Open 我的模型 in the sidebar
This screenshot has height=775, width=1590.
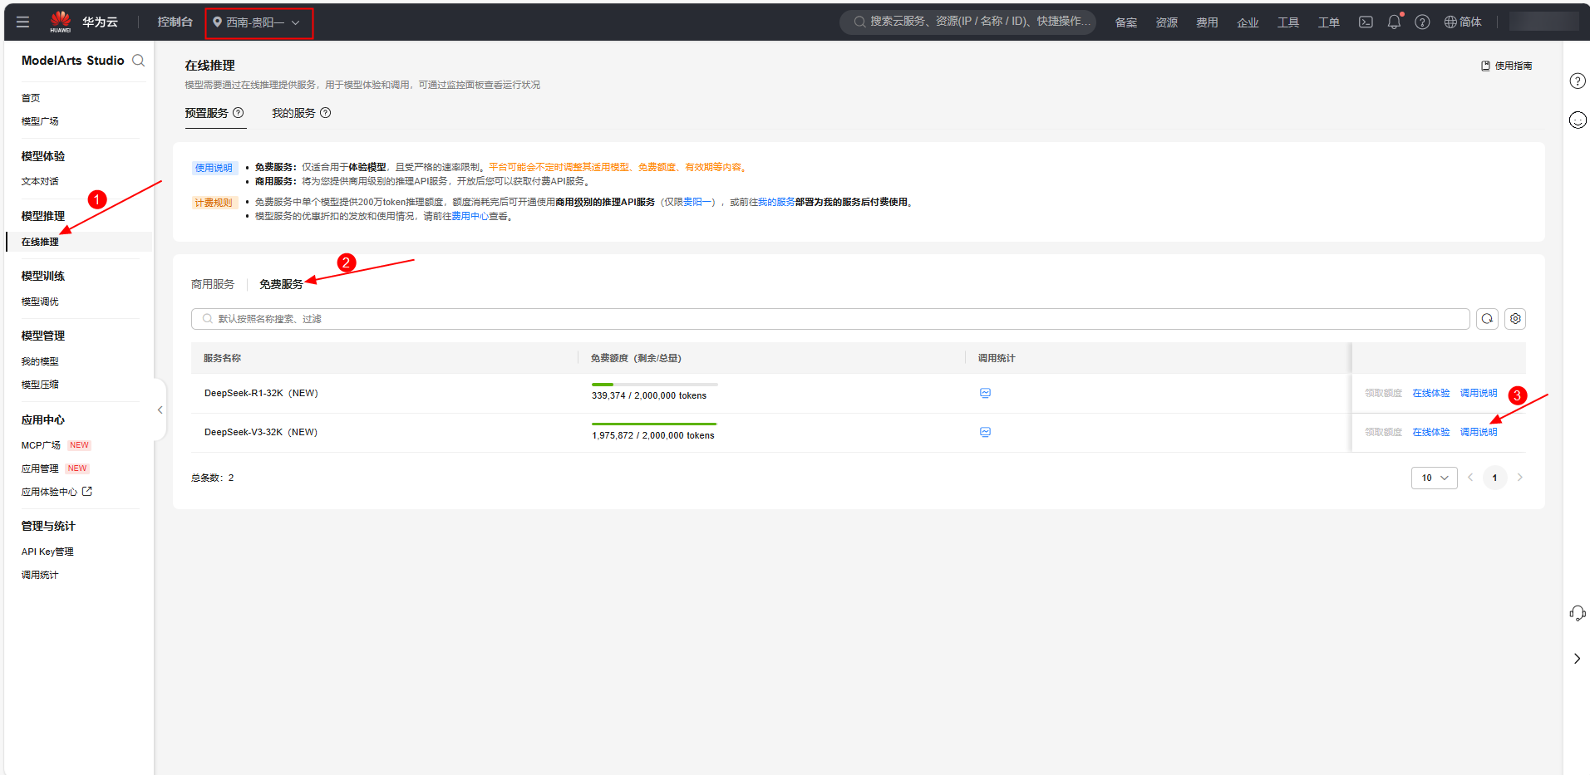coord(40,361)
